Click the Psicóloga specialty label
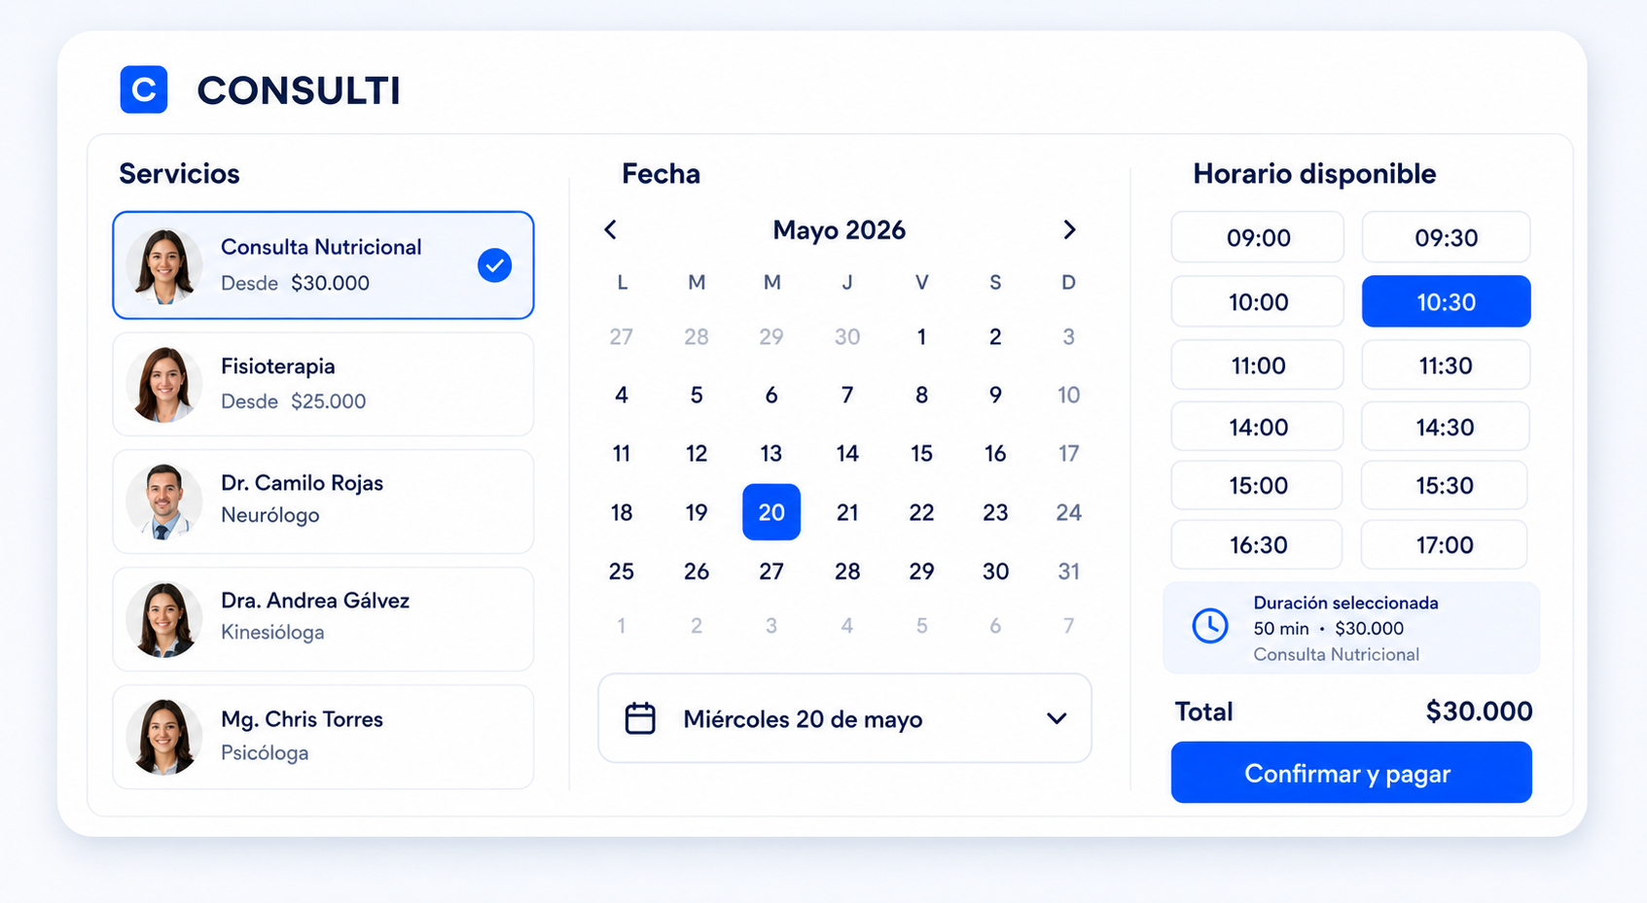 (265, 752)
